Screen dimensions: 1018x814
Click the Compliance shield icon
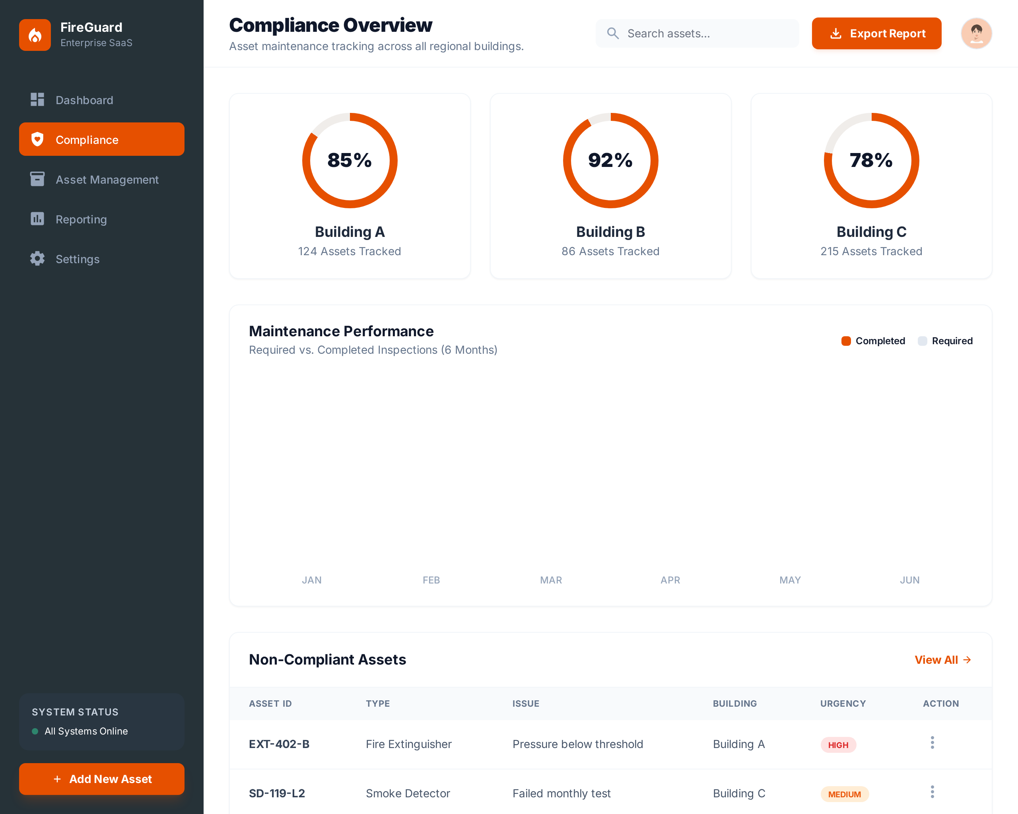[x=37, y=139]
